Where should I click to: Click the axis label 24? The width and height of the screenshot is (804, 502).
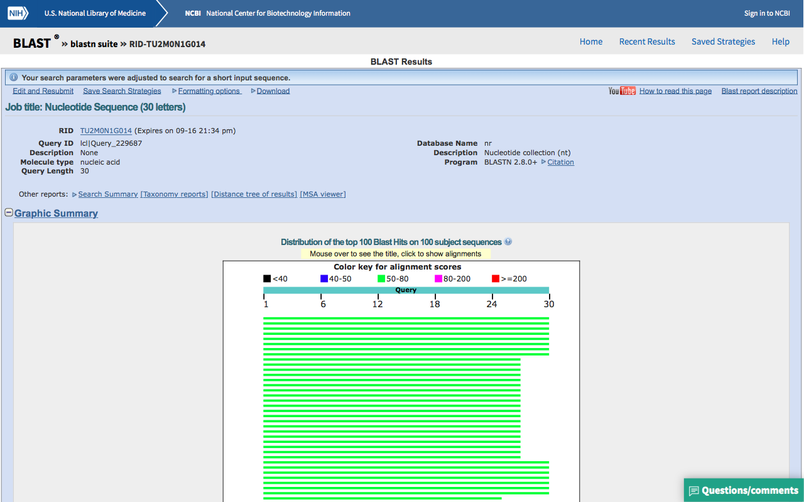coord(492,304)
